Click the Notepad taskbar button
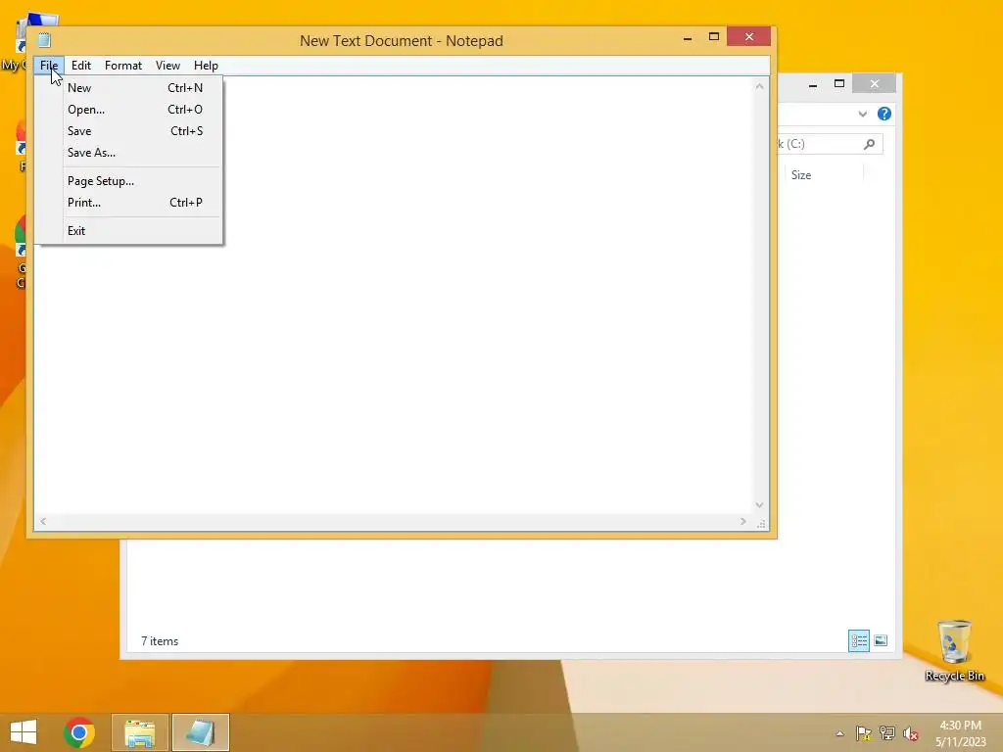1003x752 pixels. 200,732
